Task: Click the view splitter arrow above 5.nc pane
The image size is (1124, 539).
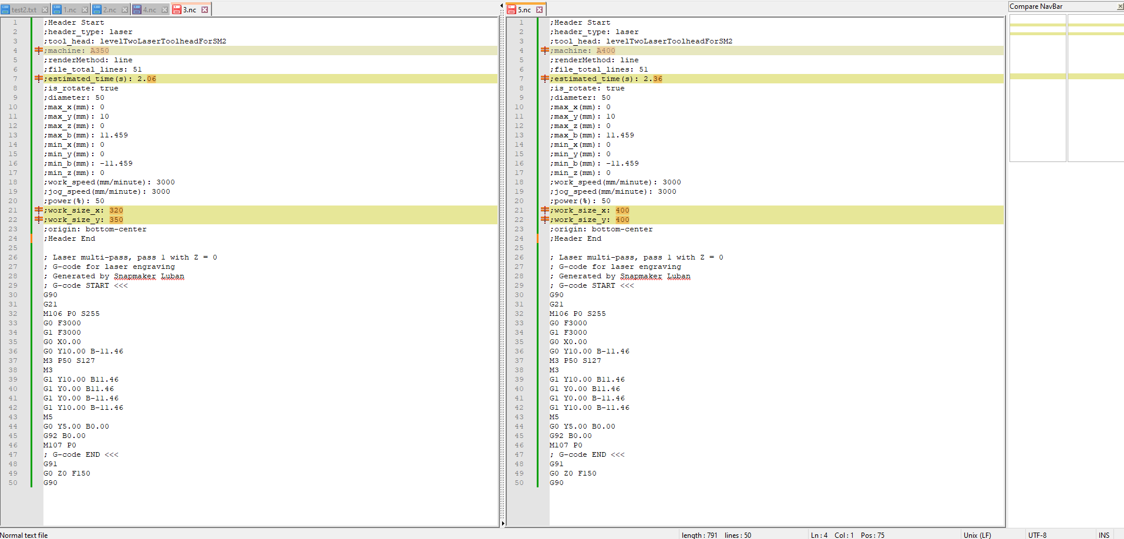Action: (502, 6)
